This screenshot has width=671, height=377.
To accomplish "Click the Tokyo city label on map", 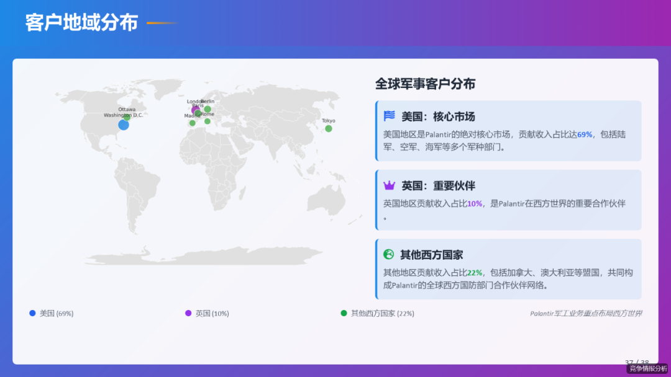I will 329,121.
